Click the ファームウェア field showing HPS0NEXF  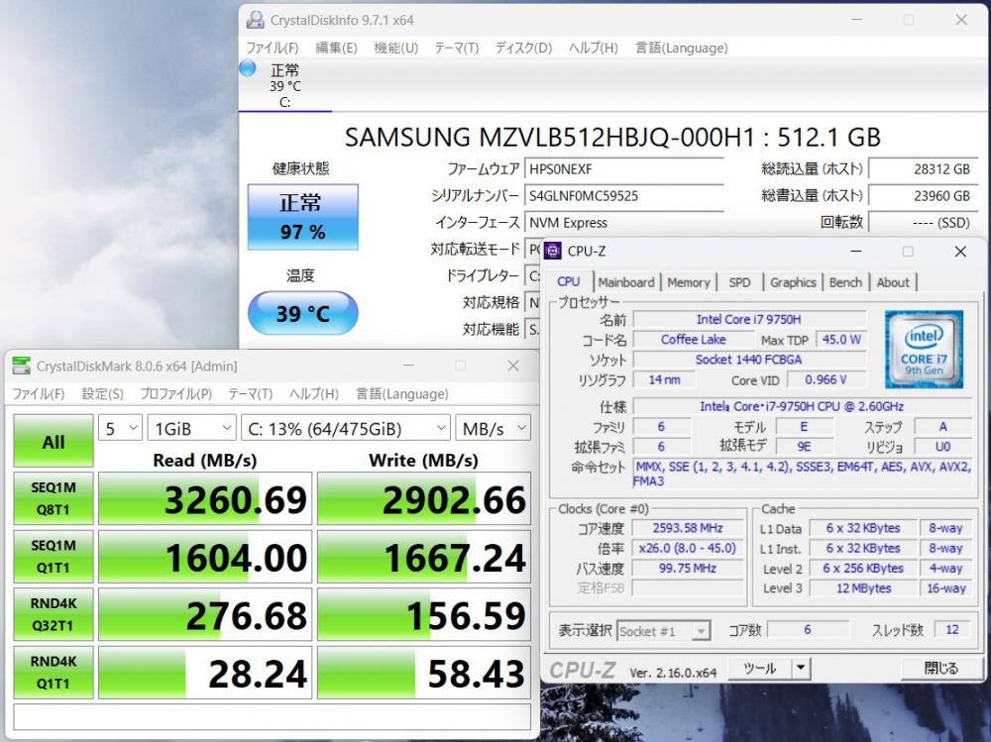pyautogui.click(x=623, y=168)
